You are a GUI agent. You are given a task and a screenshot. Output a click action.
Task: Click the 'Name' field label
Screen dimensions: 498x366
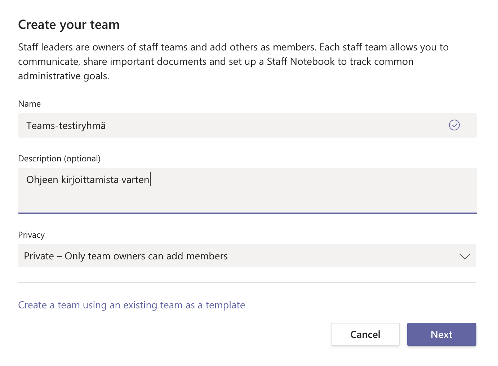pos(30,104)
